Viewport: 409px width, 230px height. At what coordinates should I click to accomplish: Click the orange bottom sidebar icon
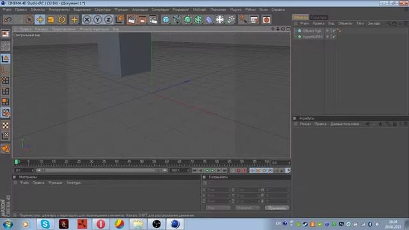5,148
